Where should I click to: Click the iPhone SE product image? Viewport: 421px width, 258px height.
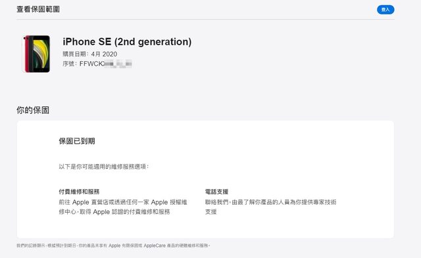pyautogui.click(x=37, y=54)
